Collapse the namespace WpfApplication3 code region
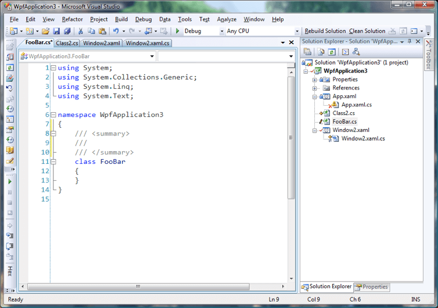438x308 pixels. (53, 115)
